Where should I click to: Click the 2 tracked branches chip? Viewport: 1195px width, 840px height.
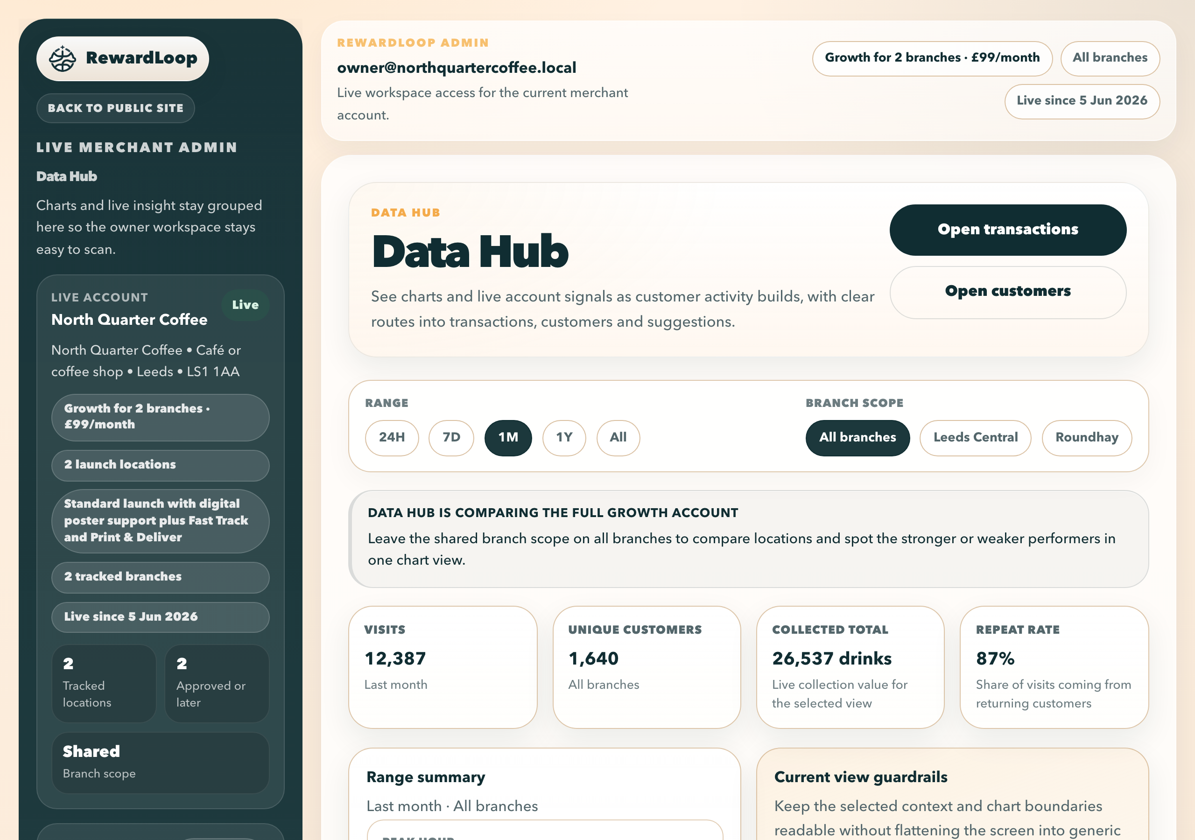pyautogui.click(x=160, y=577)
